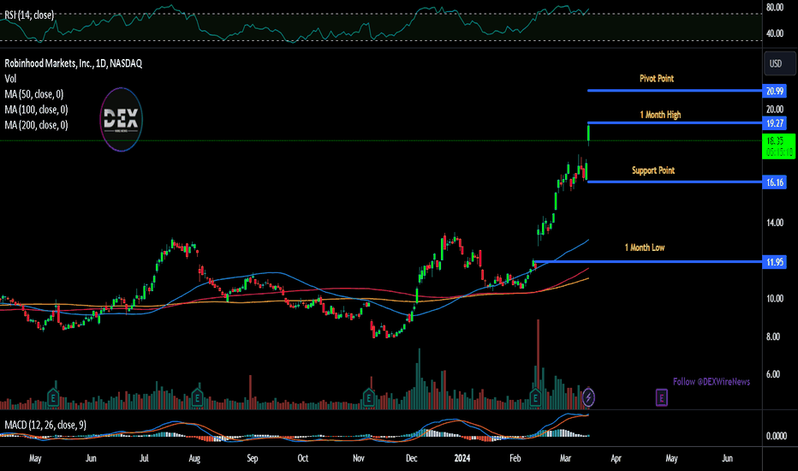
Task: Select the RSI (14, close) indicator legend
Action: pos(29,15)
